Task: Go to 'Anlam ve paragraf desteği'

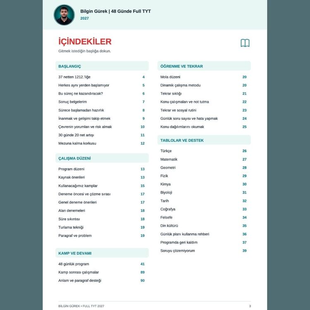Action: pos(102,281)
